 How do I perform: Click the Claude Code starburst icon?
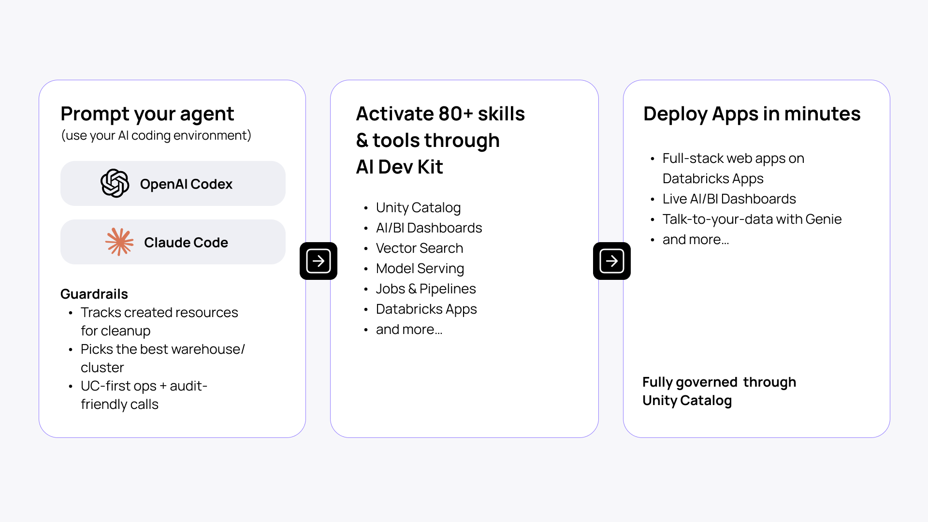tap(120, 242)
